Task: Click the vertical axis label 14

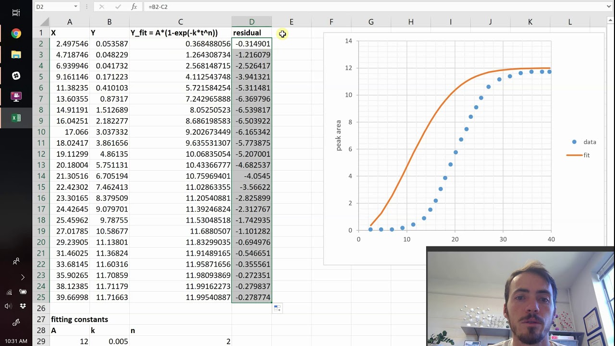Action: 348,41
